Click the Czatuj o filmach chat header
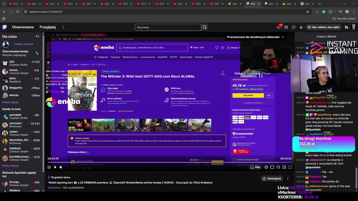Viewport: 358px width, 201px height. click(326, 36)
